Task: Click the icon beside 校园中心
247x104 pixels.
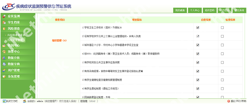Action: 4,45
